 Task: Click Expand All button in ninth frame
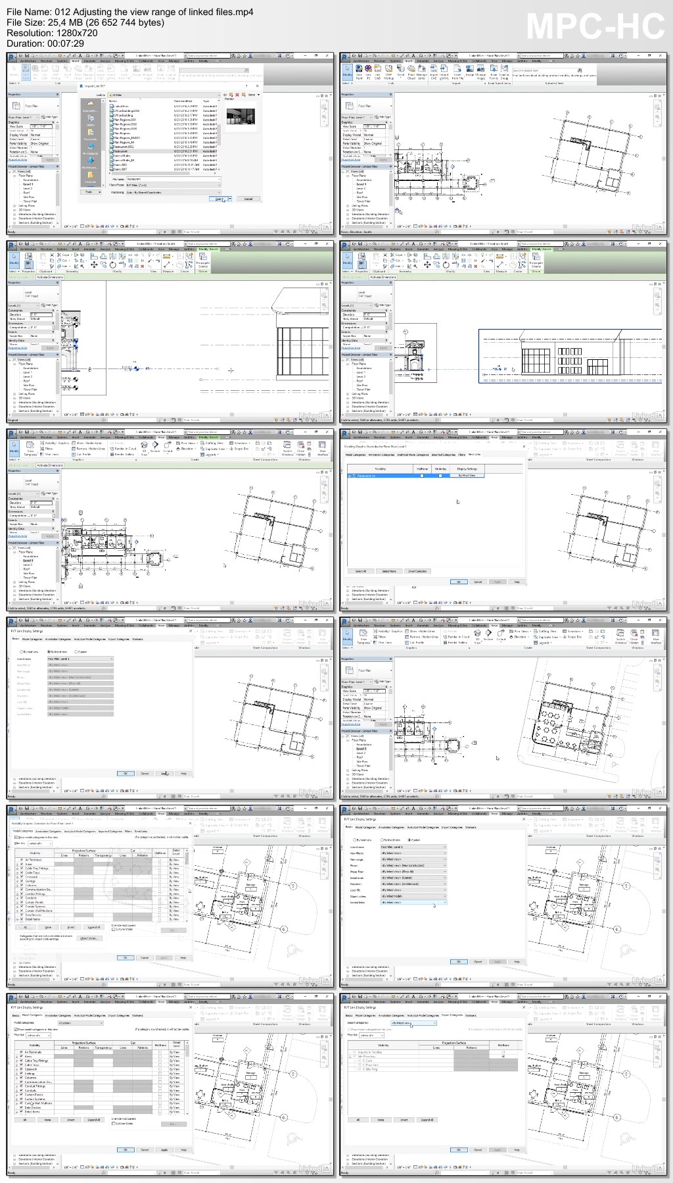coord(93,927)
